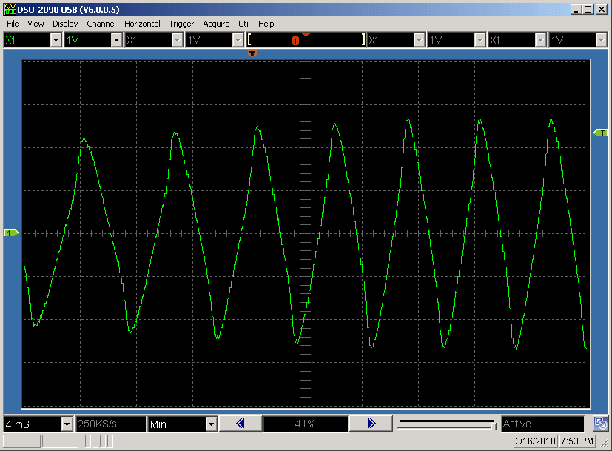Viewport: 612px width, 451px height.
Task: Expand the channel 1 1V voltage dropdown
Action: tap(116, 40)
